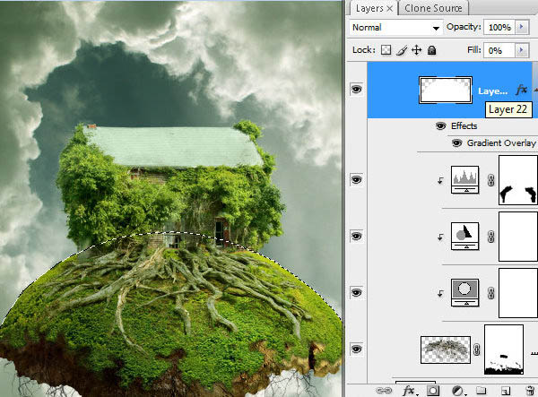Switch to the Clone Source tab
Viewport: 538px width, 397px height.
[x=433, y=8]
